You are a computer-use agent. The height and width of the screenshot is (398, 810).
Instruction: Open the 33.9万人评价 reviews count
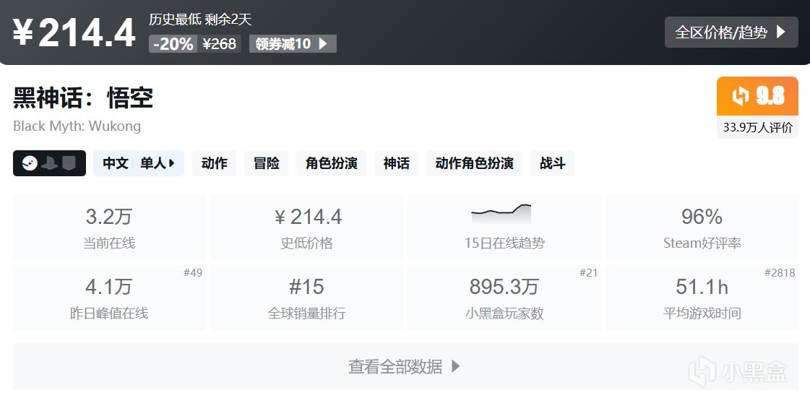[758, 128]
